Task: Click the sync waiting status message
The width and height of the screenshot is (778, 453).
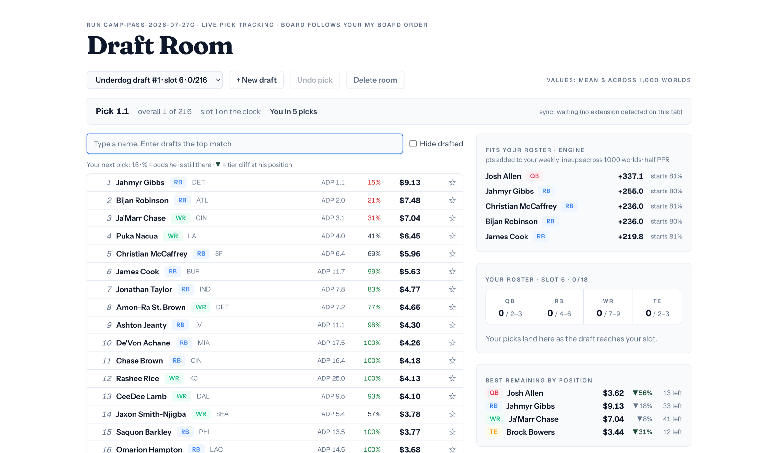Action: pyautogui.click(x=611, y=112)
